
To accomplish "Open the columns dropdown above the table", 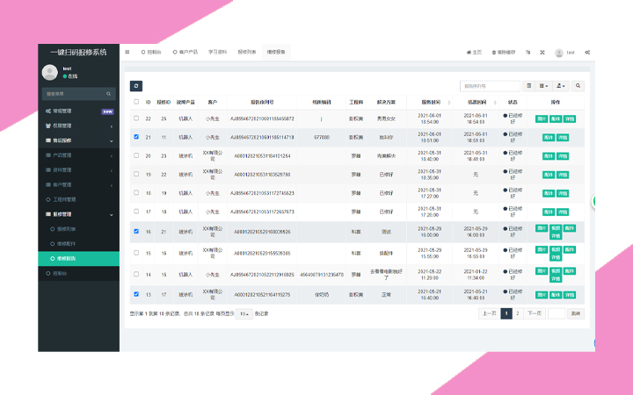I will pos(544,86).
